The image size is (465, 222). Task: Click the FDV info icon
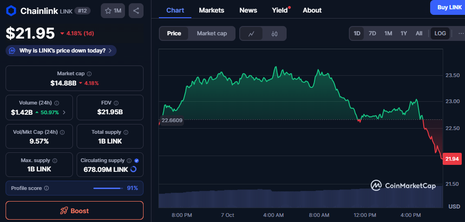click(116, 103)
